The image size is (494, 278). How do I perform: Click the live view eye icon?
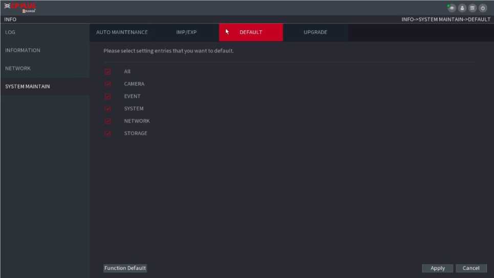coord(452,8)
